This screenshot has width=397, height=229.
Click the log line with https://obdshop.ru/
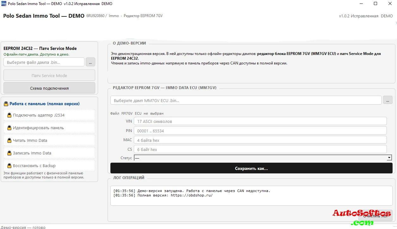point(163,195)
